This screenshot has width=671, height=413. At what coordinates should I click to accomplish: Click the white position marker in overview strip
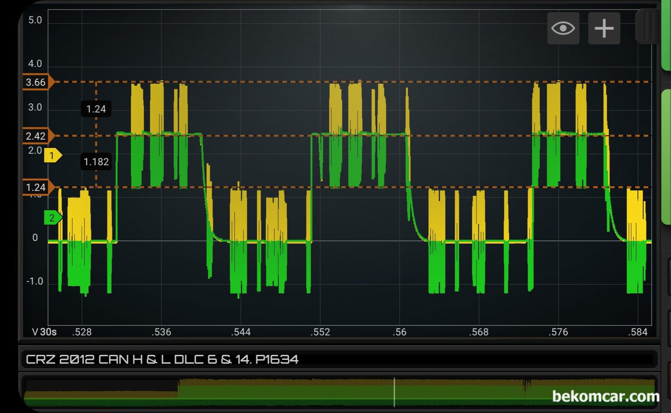(x=394, y=392)
